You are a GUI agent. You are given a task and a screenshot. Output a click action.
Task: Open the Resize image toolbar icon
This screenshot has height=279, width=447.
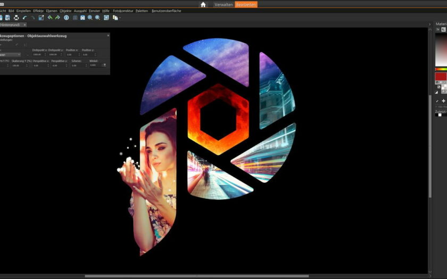(41, 18)
